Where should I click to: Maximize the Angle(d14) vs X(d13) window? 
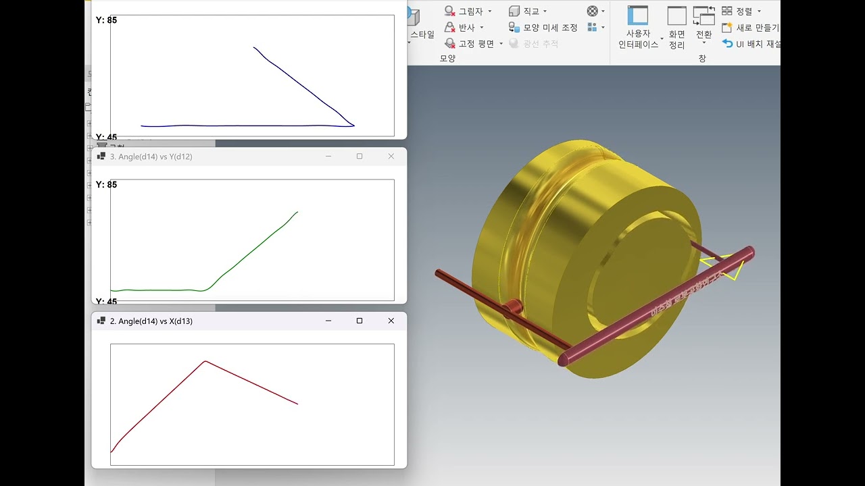pyautogui.click(x=360, y=321)
